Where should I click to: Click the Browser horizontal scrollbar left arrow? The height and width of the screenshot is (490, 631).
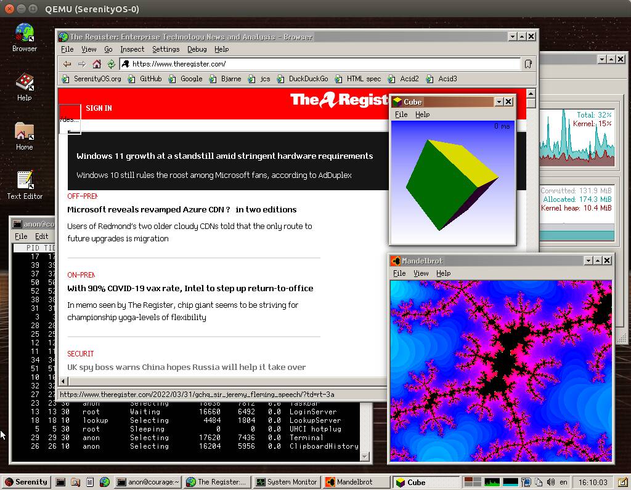click(63, 380)
